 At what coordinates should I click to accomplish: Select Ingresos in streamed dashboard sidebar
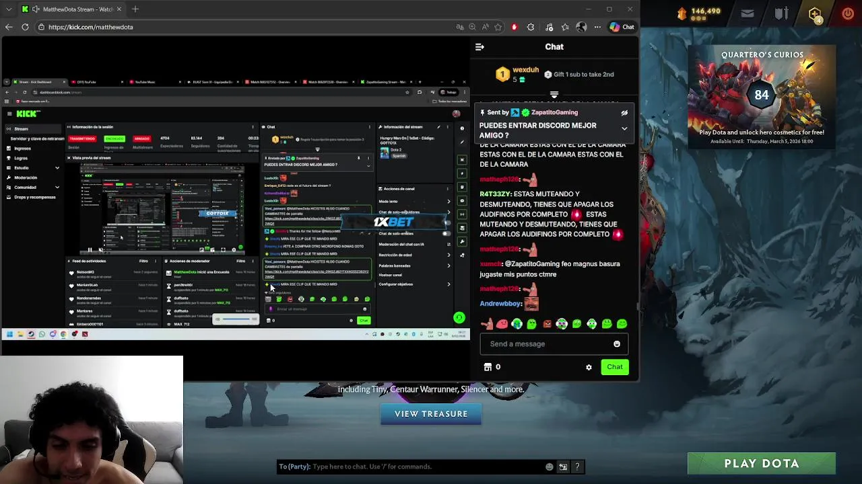click(22, 149)
